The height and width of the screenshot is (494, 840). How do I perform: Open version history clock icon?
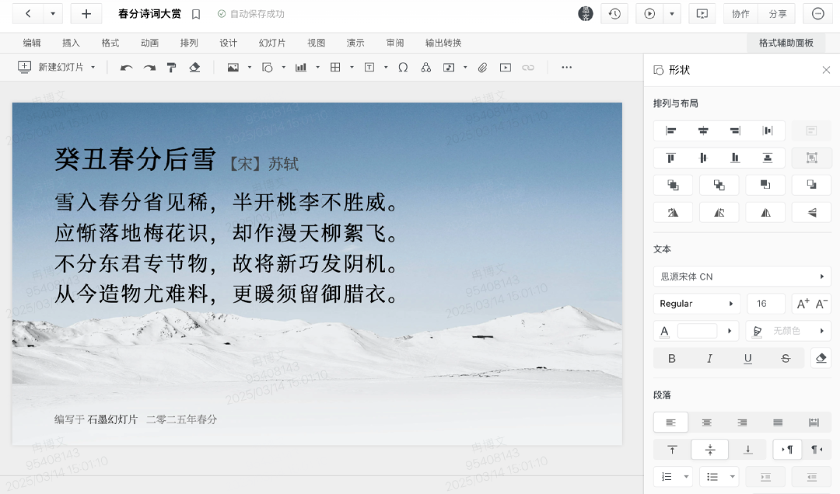(614, 14)
